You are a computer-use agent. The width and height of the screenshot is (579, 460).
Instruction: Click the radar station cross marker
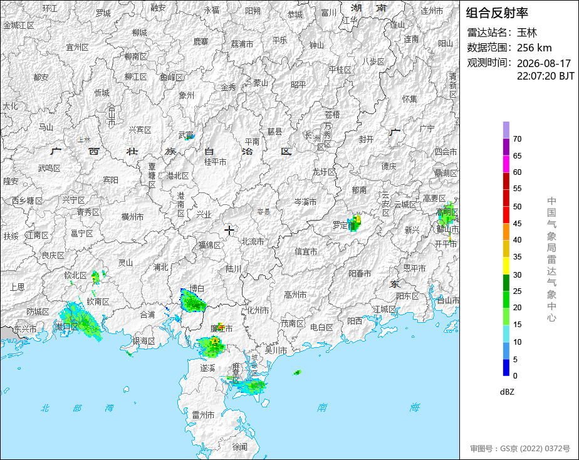click(x=229, y=230)
